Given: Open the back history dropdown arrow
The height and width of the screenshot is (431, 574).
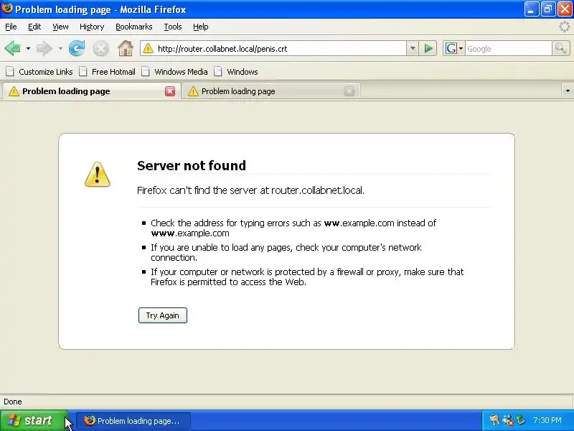Looking at the screenshot, I should 28,48.
